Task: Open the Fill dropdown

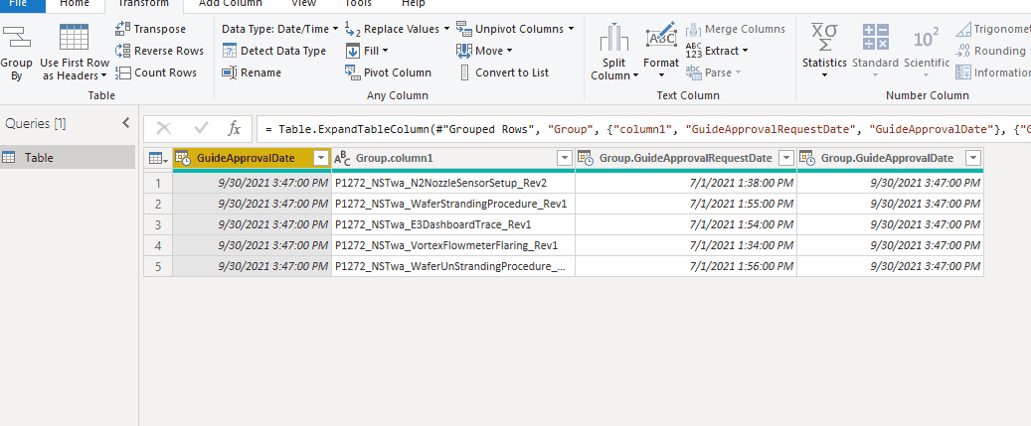Action: [367, 51]
